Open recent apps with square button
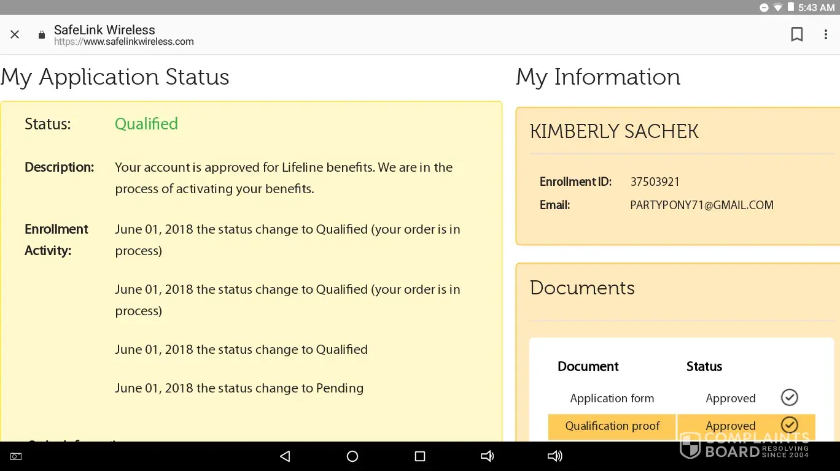This screenshot has width=840, height=471. (x=420, y=456)
